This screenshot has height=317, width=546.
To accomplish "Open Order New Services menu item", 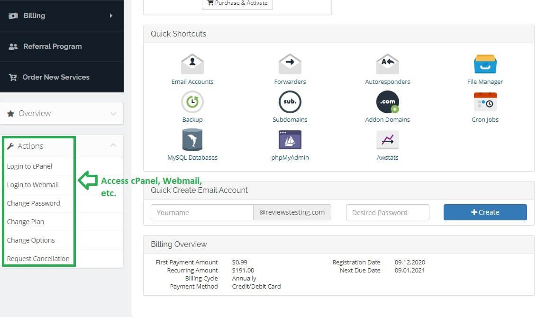I will tap(62, 77).
